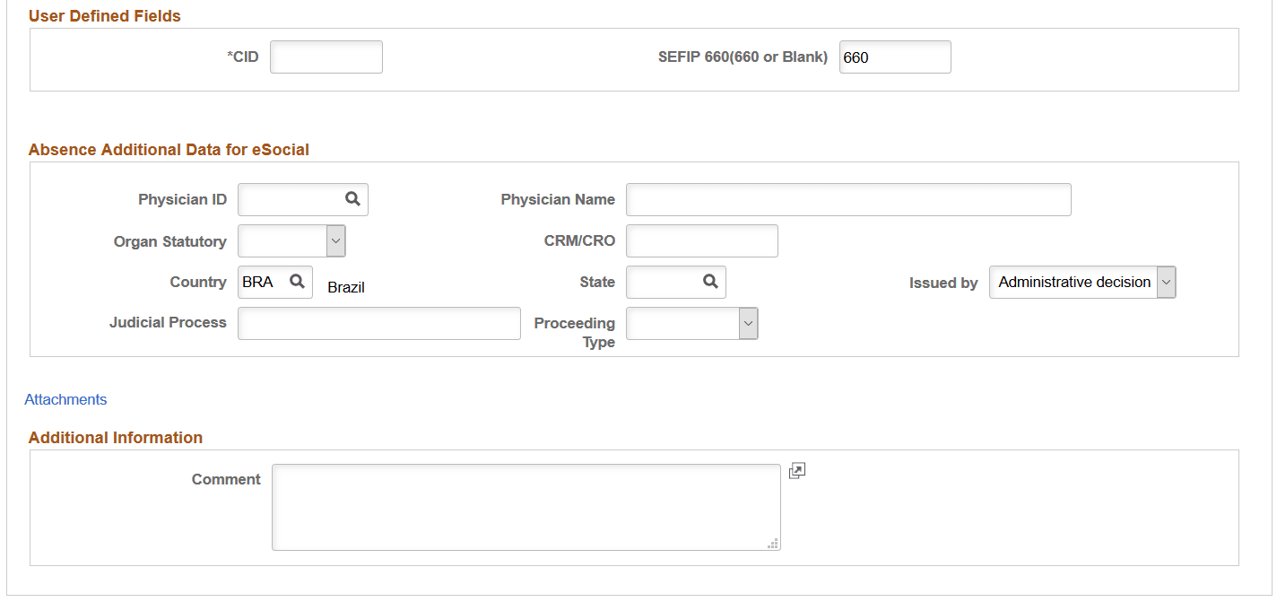Viewport: 1277px width, 602px height.
Task: Click into the CID field
Action: (326, 57)
